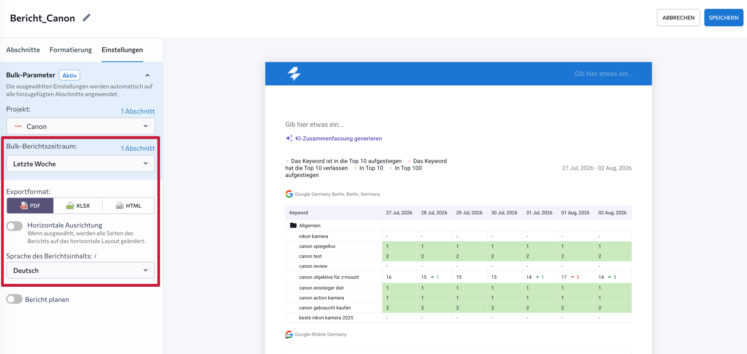Click KI-Zusammenfassung generieren link
The image size is (747, 354).
pyautogui.click(x=338, y=138)
